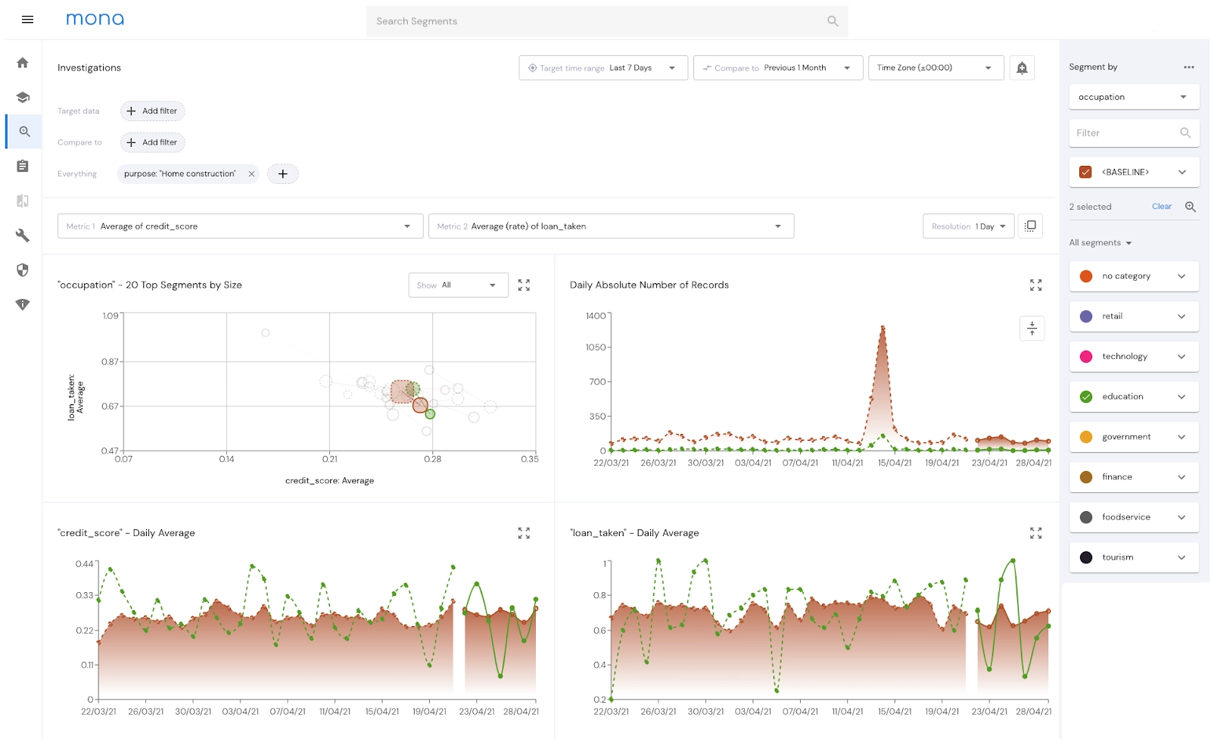Toggle the BASELINE checkbox
Image resolution: width=1211 pixels, height=739 pixels.
tap(1085, 172)
